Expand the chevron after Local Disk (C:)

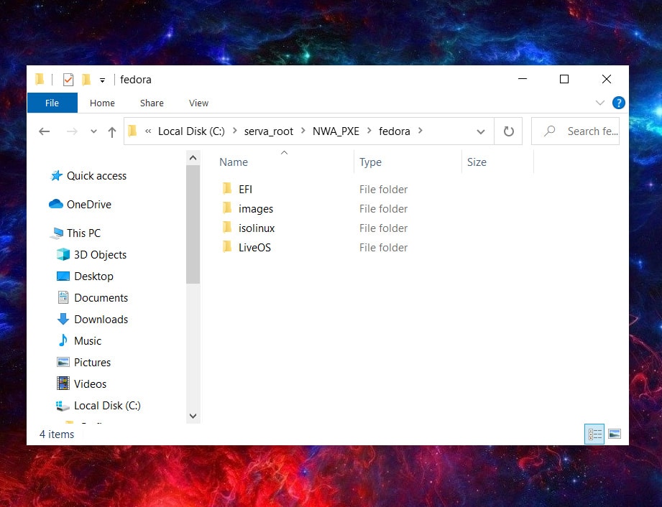(x=235, y=131)
